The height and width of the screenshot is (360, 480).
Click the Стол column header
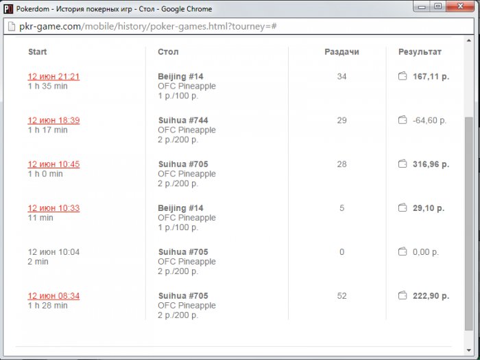(x=168, y=52)
